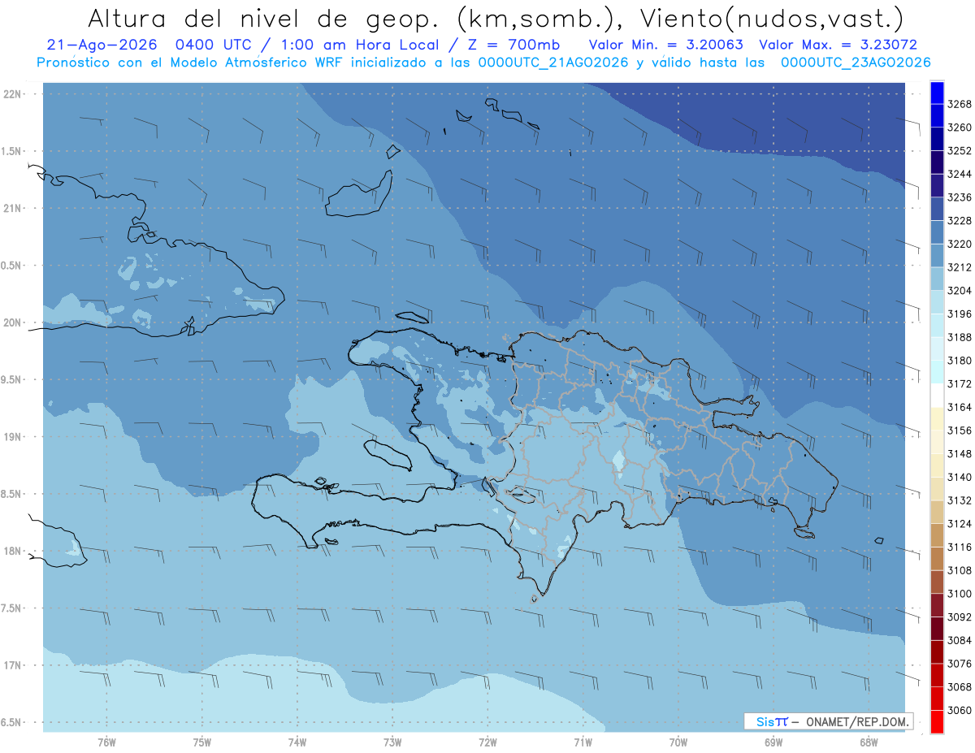Click the '71W' longitude label
Viewport: 975px width, 753px height.
tap(583, 742)
